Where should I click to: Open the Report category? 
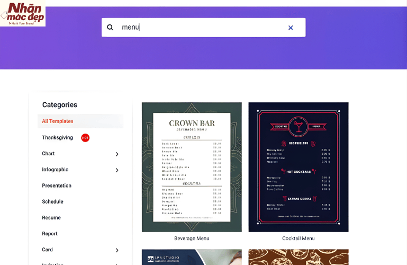[50, 234]
